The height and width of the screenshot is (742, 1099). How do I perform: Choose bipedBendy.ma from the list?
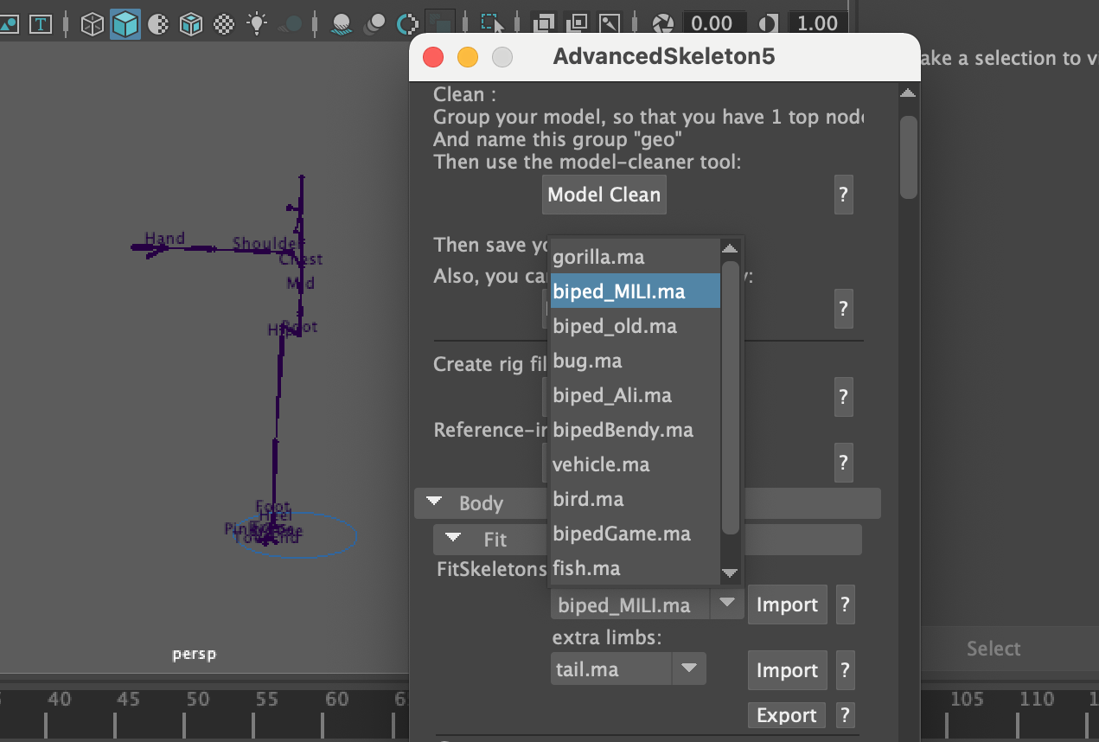coord(635,430)
